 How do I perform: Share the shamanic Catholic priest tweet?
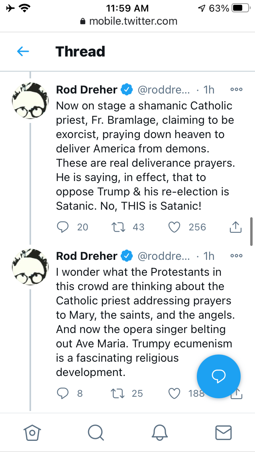point(235,227)
